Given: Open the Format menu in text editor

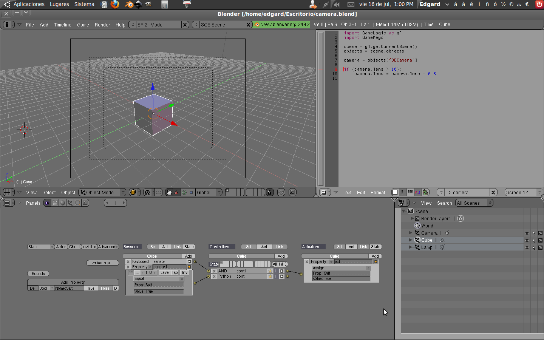Looking at the screenshot, I should 377,192.
